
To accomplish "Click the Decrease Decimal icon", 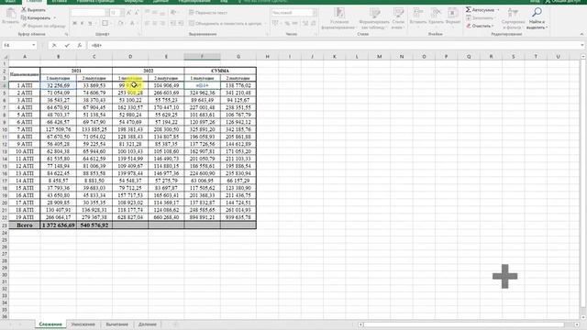I will click(314, 23).
